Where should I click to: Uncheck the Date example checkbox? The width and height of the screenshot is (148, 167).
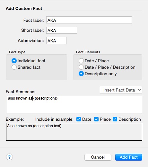coord(79,119)
